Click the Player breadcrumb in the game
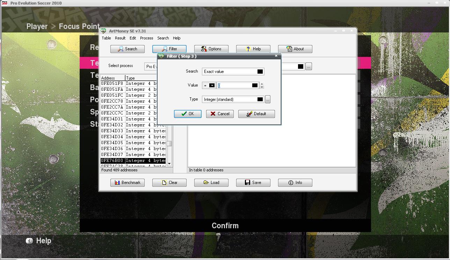This screenshot has height=260, width=450. (37, 26)
